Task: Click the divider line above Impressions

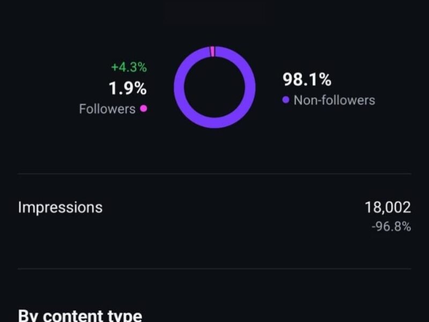Action: coord(214,174)
